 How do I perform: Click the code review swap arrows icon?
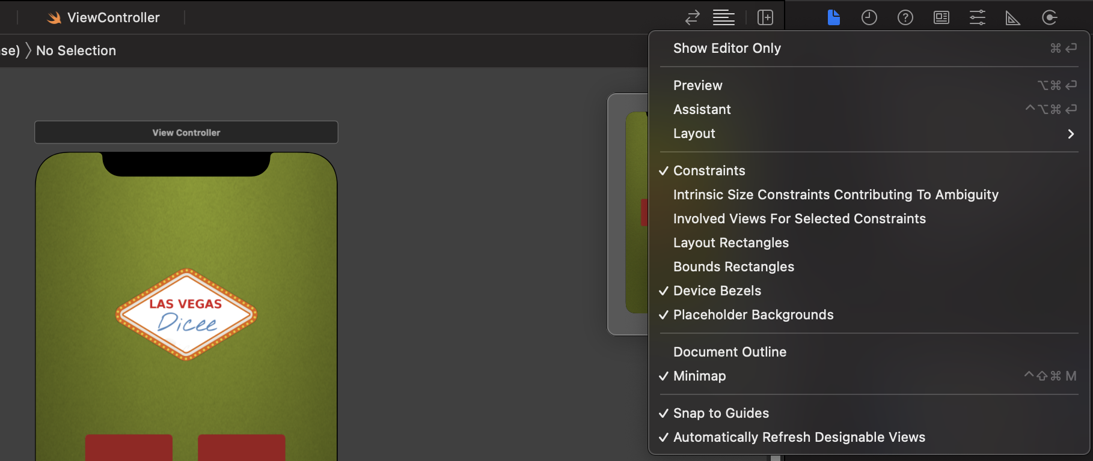pyautogui.click(x=693, y=17)
